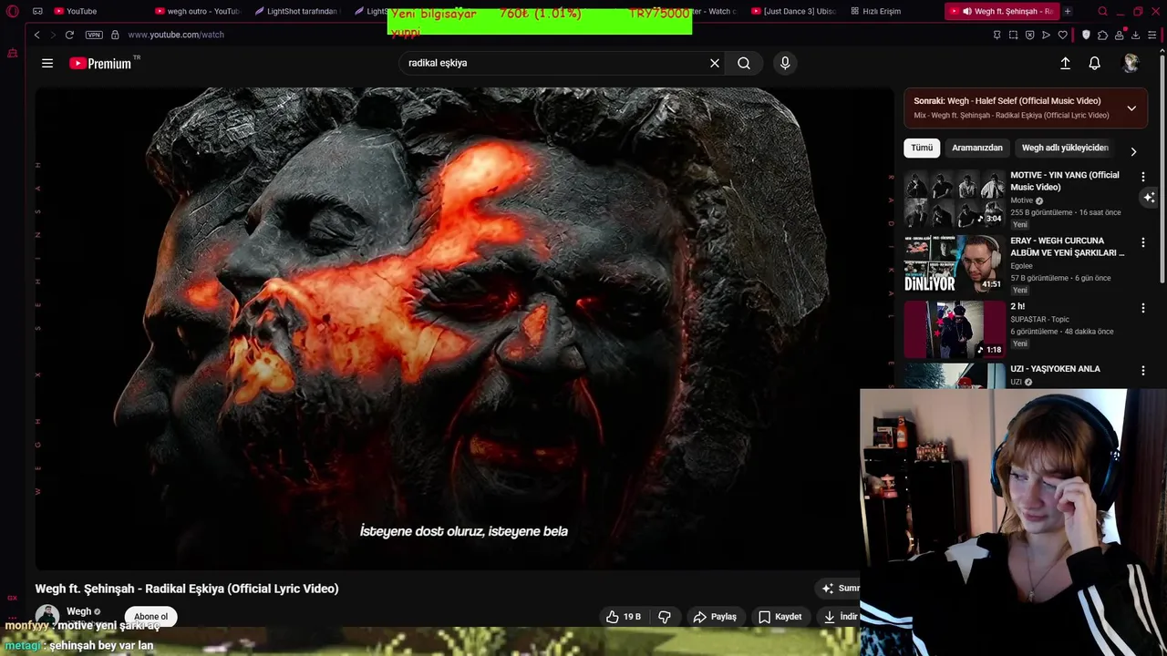The width and height of the screenshot is (1167, 656).
Task: Select the 'Tümü' filter chip
Action: pyautogui.click(x=922, y=148)
